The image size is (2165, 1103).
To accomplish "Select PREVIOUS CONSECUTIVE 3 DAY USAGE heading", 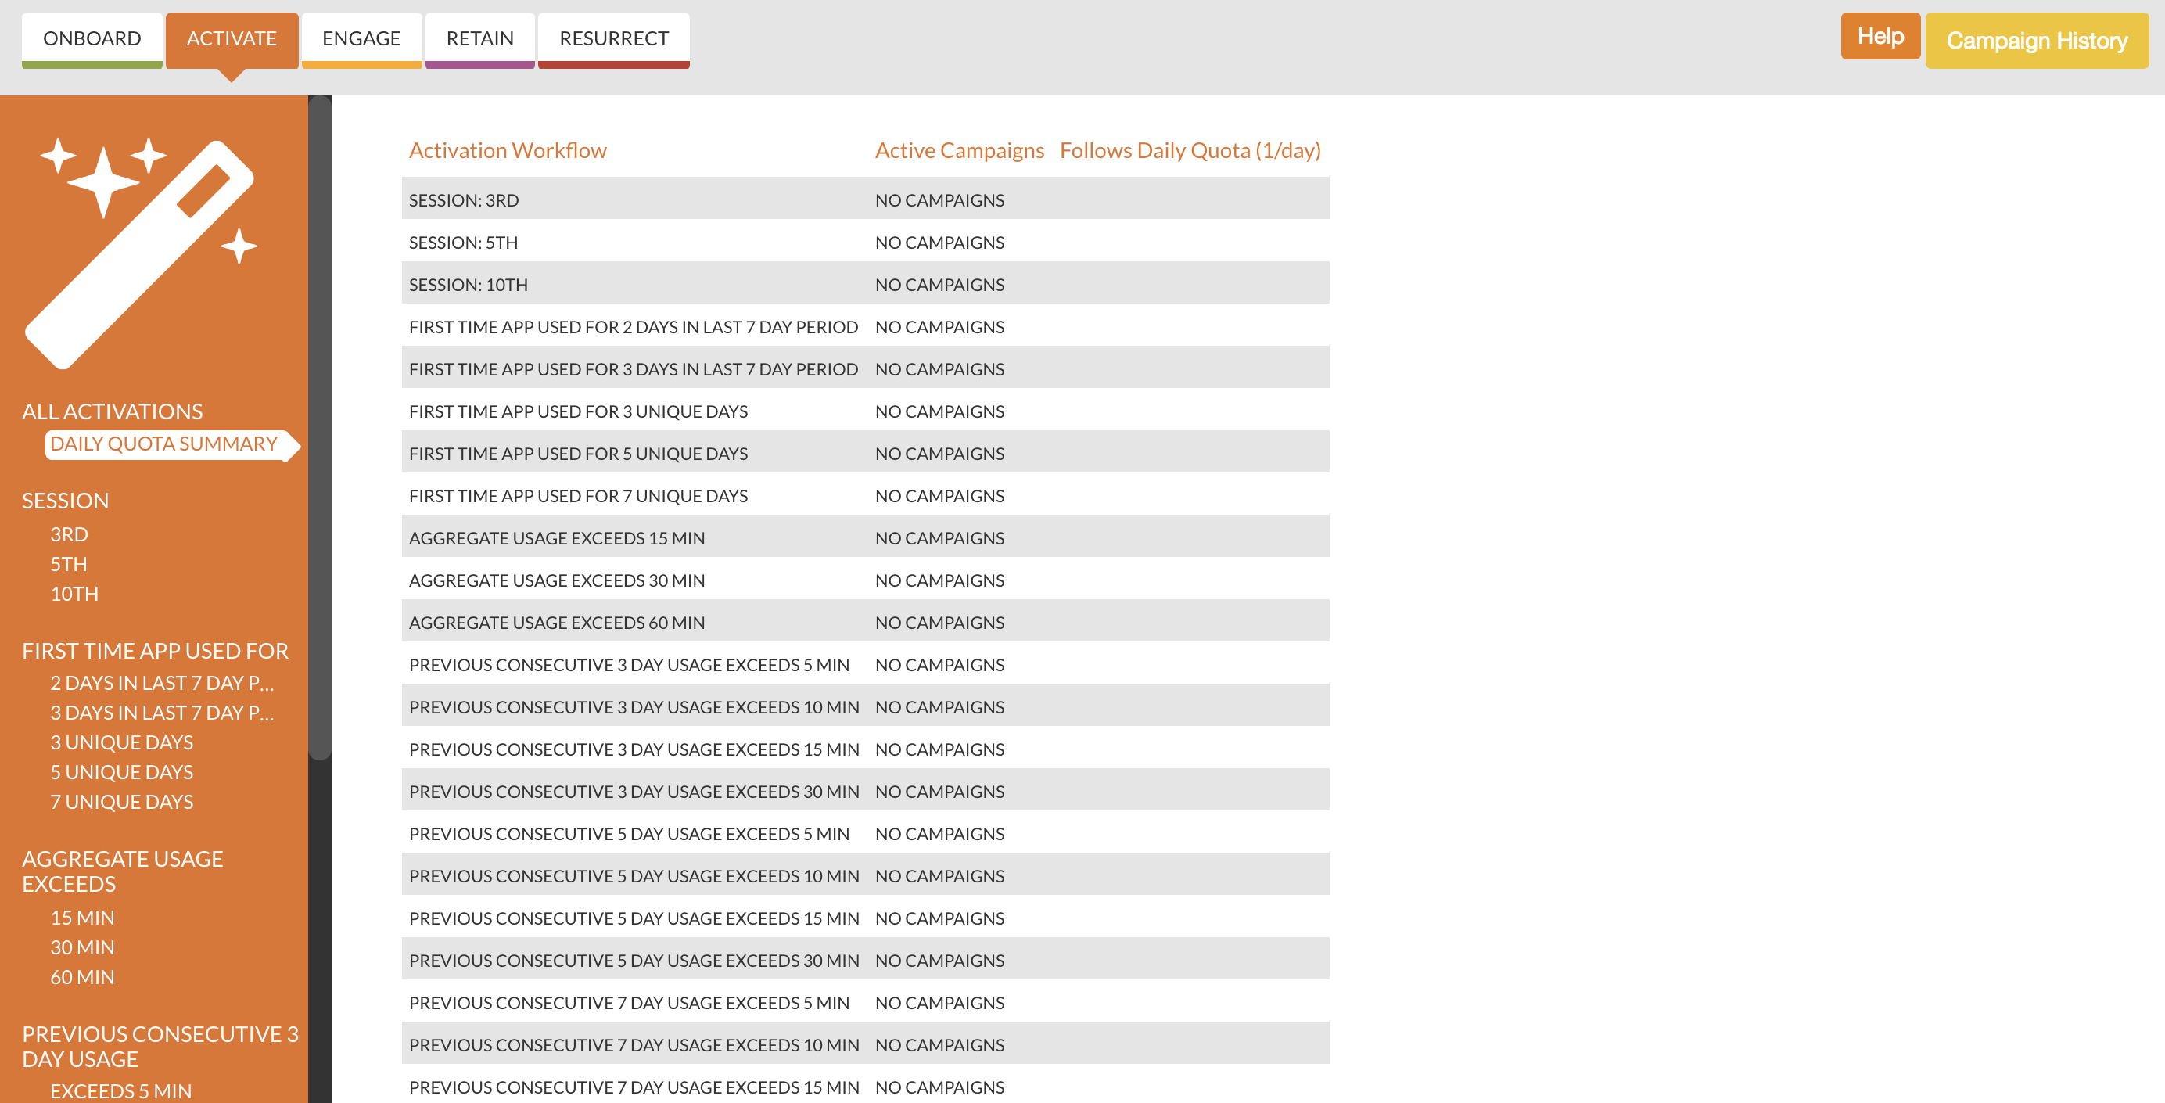I will point(160,1047).
